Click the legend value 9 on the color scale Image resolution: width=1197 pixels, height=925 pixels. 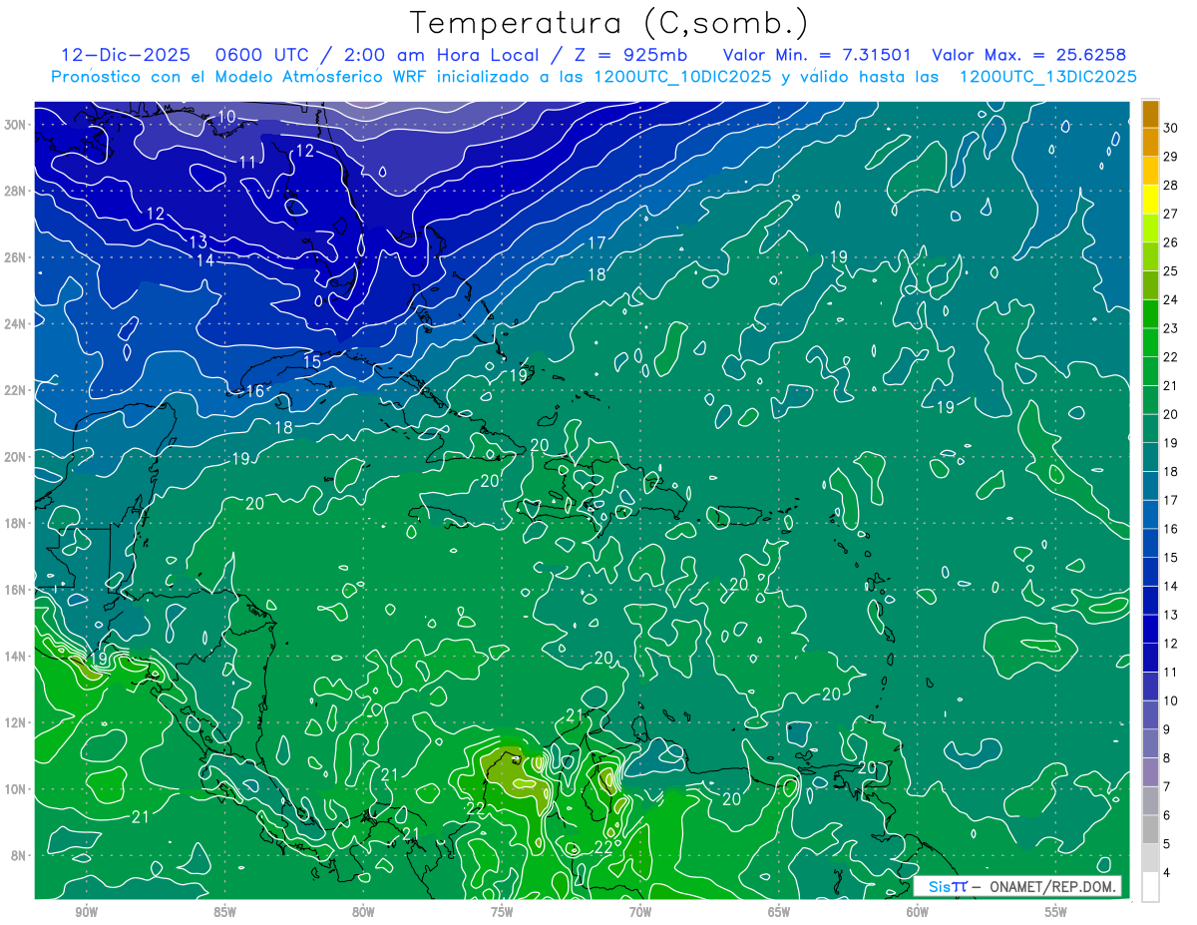coord(1168,729)
